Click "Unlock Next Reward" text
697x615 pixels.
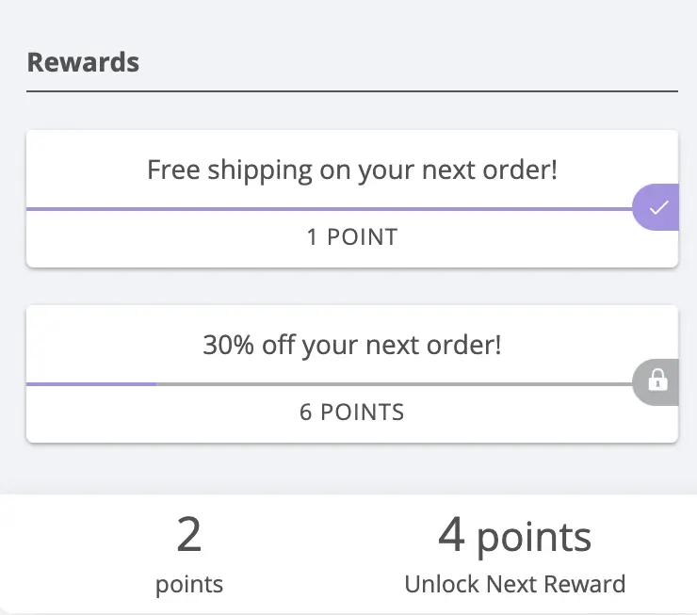pyautogui.click(x=514, y=584)
